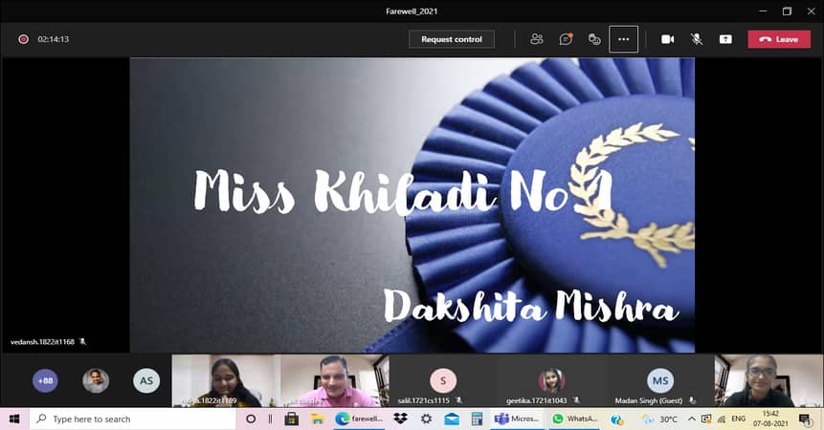824x430 pixels.
Task: Expand the More actions ellipsis menu
Action: click(623, 39)
